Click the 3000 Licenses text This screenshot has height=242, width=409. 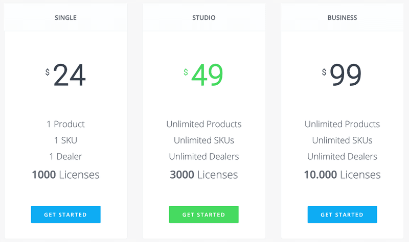(203, 175)
